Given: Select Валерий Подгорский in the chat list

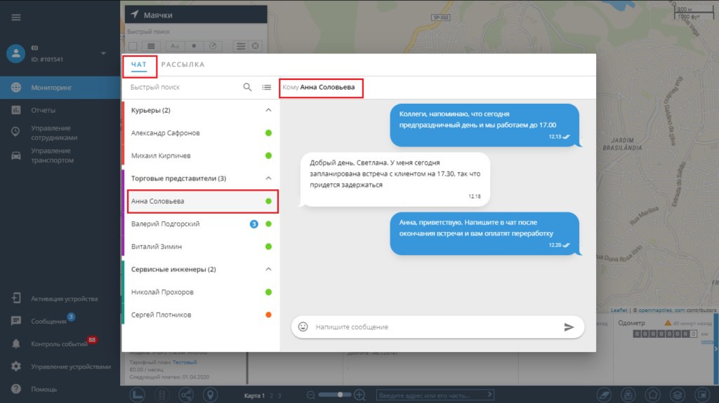Looking at the screenshot, I should click(x=201, y=224).
